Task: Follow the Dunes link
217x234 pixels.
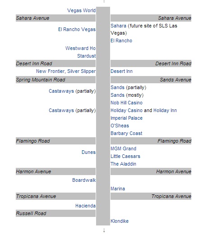Action: (88, 152)
